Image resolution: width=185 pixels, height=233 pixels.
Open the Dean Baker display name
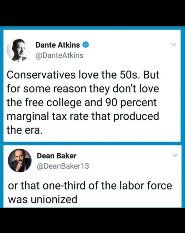pyautogui.click(x=57, y=156)
